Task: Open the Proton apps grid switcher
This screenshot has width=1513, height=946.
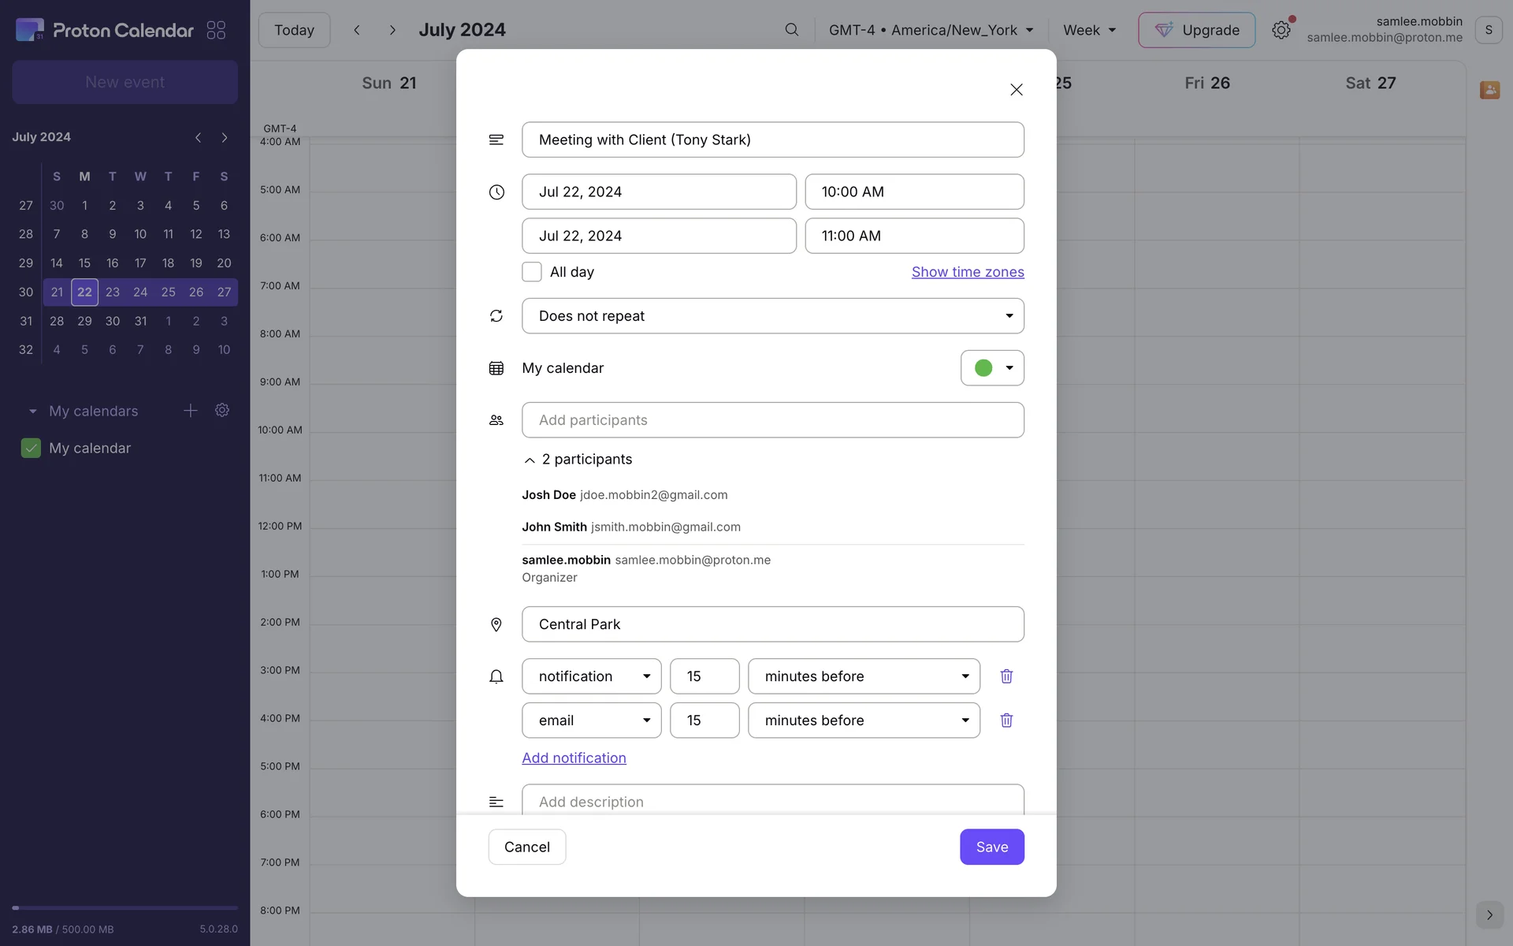Action: 216,30
